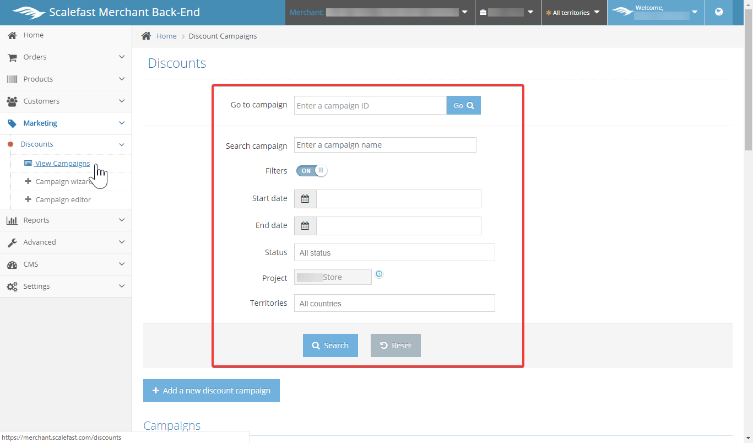This screenshot has height=443, width=753.
Task: Expand the Reports sidebar menu
Action: (x=66, y=220)
